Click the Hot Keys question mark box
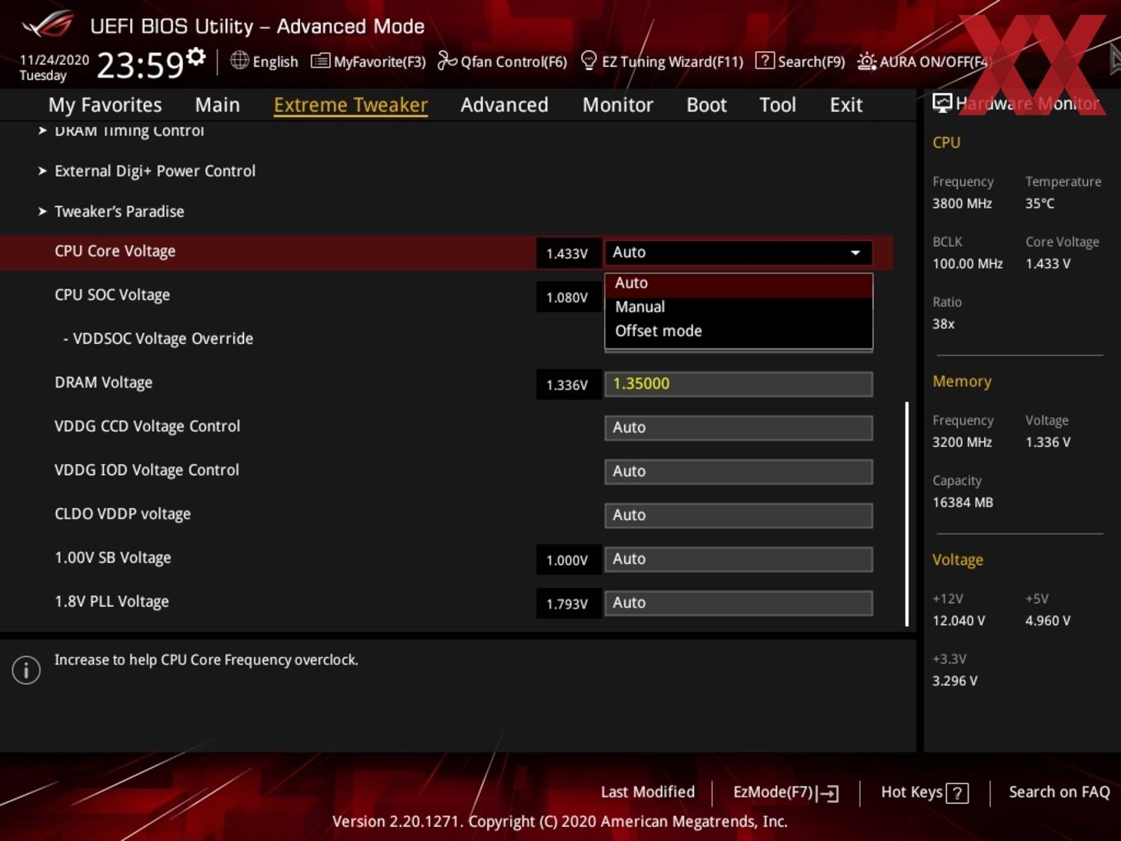 (957, 793)
